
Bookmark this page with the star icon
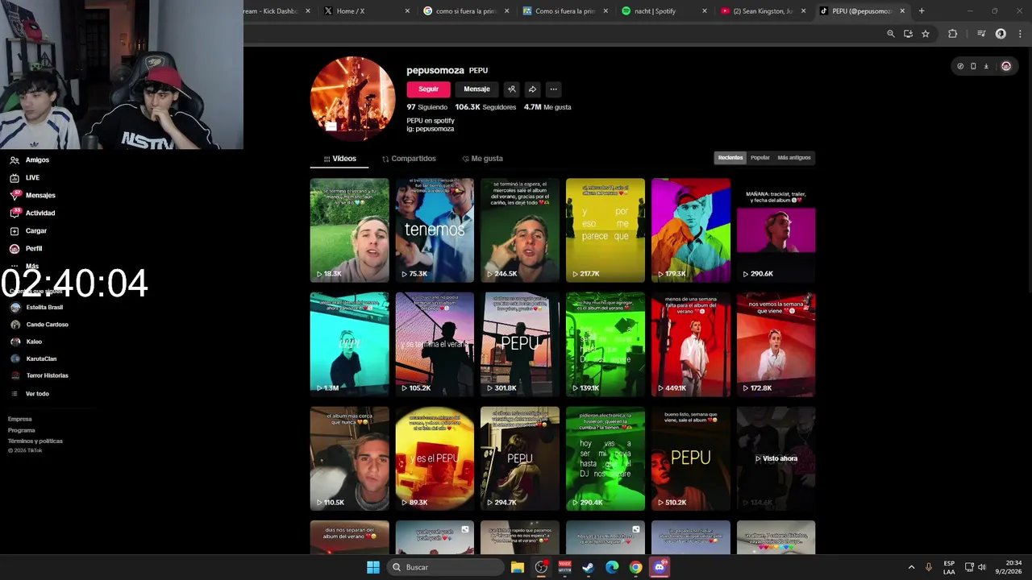pyautogui.click(x=926, y=34)
